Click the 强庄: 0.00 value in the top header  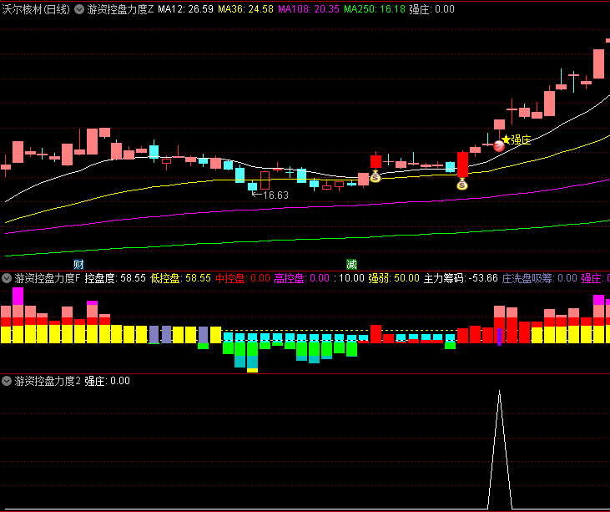click(x=431, y=9)
